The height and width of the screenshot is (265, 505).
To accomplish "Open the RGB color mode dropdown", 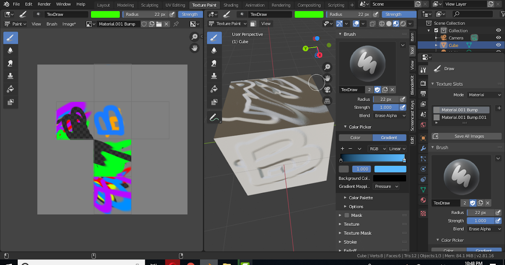I will tap(377, 148).
